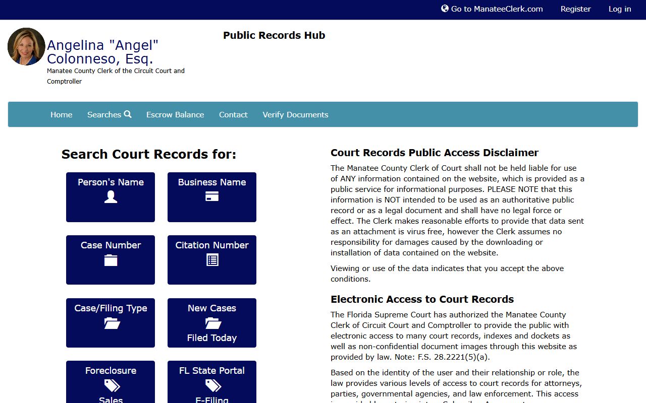Open the Contact page

(x=233, y=115)
